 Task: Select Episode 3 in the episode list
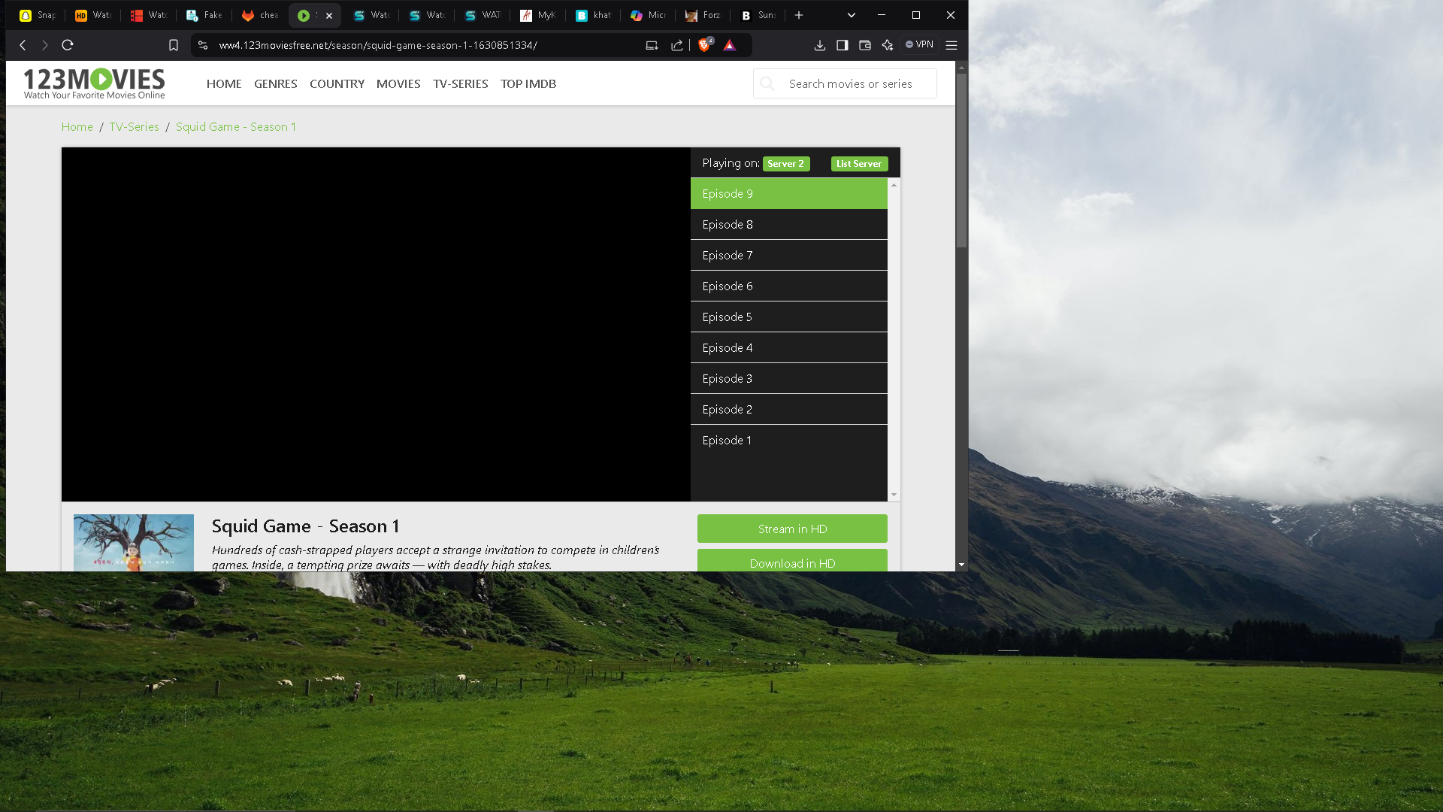pos(788,378)
